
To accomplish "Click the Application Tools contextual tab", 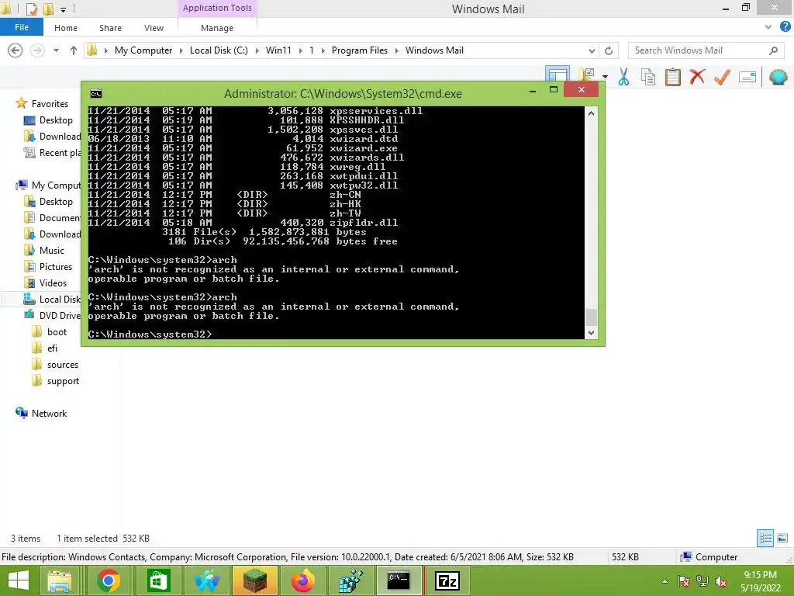I will [217, 8].
